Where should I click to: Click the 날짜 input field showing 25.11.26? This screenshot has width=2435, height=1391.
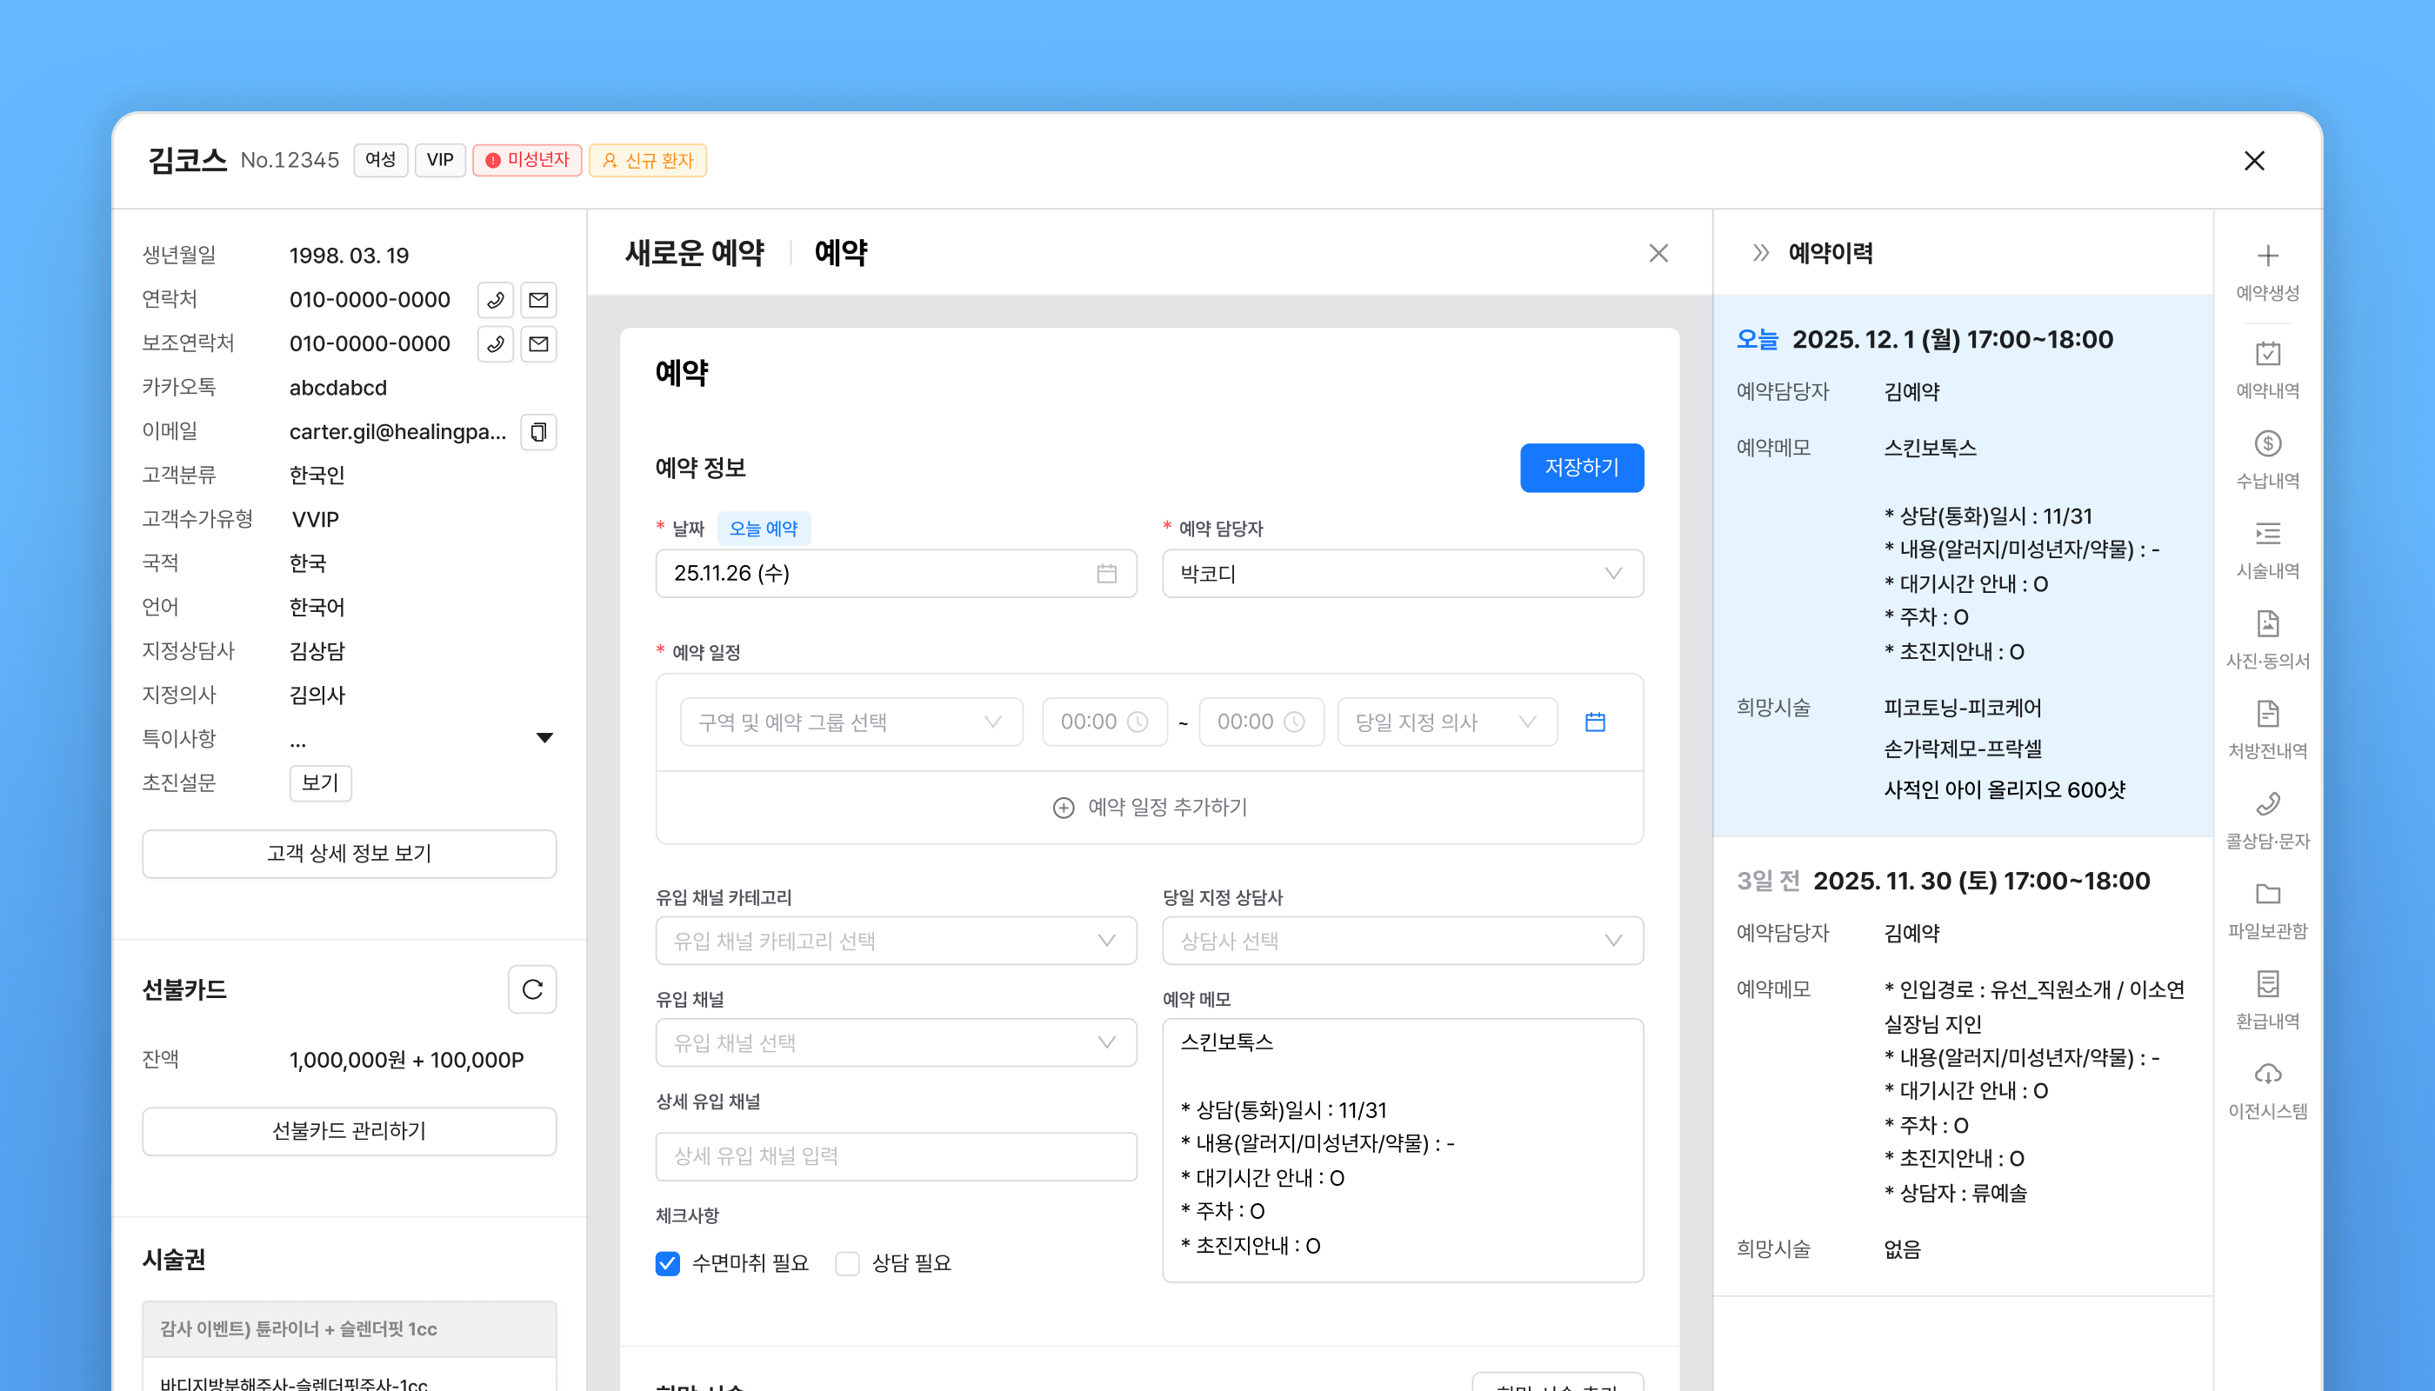pyautogui.click(x=896, y=573)
